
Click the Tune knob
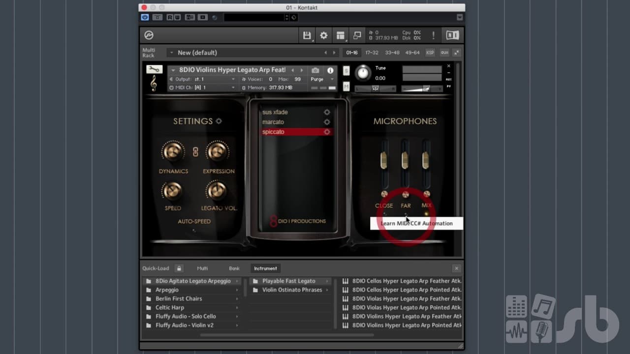click(x=363, y=73)
